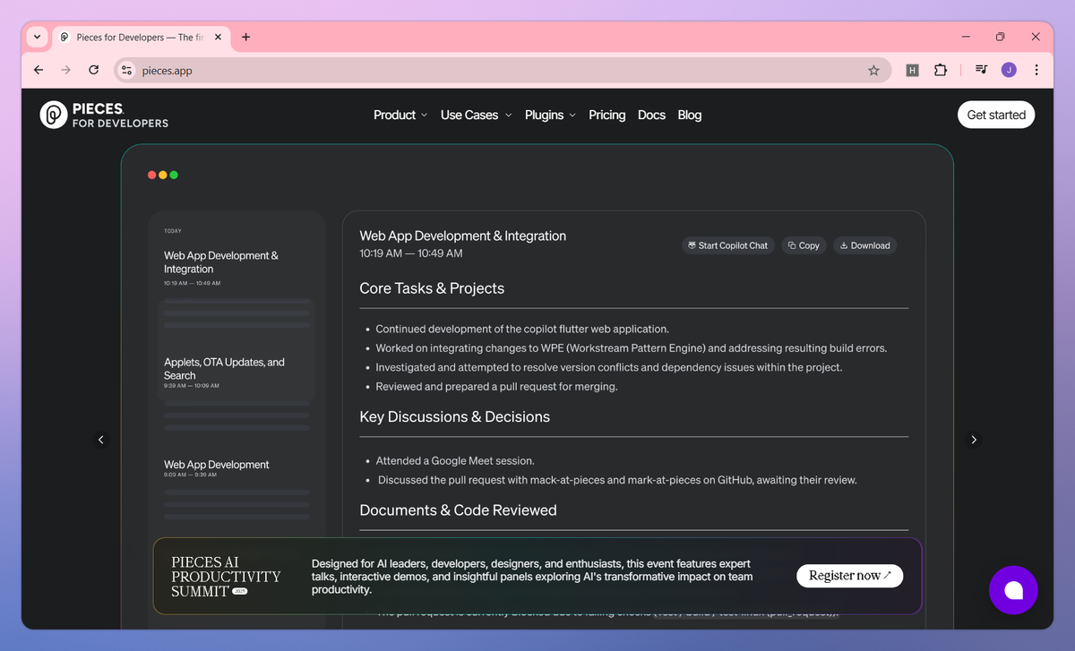Image resolution: width=1075 pixels, height=651 pixels.
Task: Bookmark the page with the star icon
Action: point(873,69)
